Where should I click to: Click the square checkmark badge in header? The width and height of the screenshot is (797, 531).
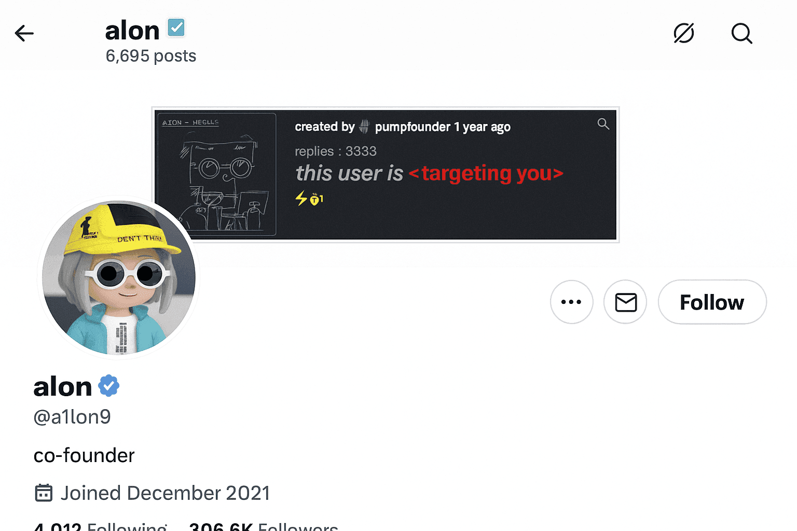pyautogui.click(x=176, y=27)
